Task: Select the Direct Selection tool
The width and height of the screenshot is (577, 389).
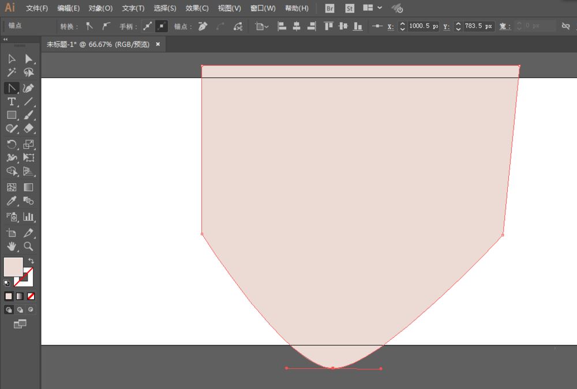Action: tap(28, 59)
